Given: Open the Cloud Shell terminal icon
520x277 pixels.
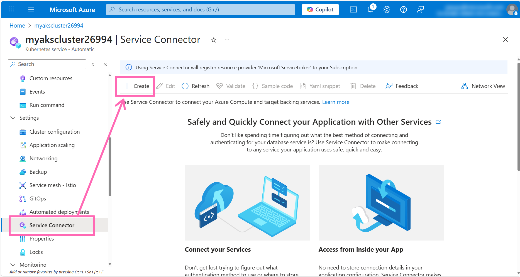Looking at the screenshot, I should tap(353, 9).
